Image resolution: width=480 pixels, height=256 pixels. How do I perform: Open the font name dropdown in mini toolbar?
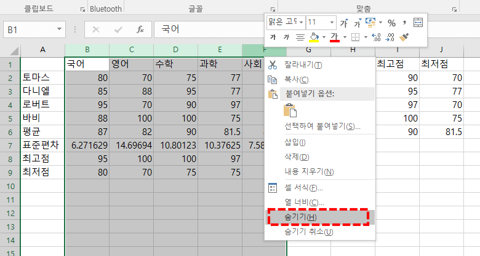tap(301, 22)
